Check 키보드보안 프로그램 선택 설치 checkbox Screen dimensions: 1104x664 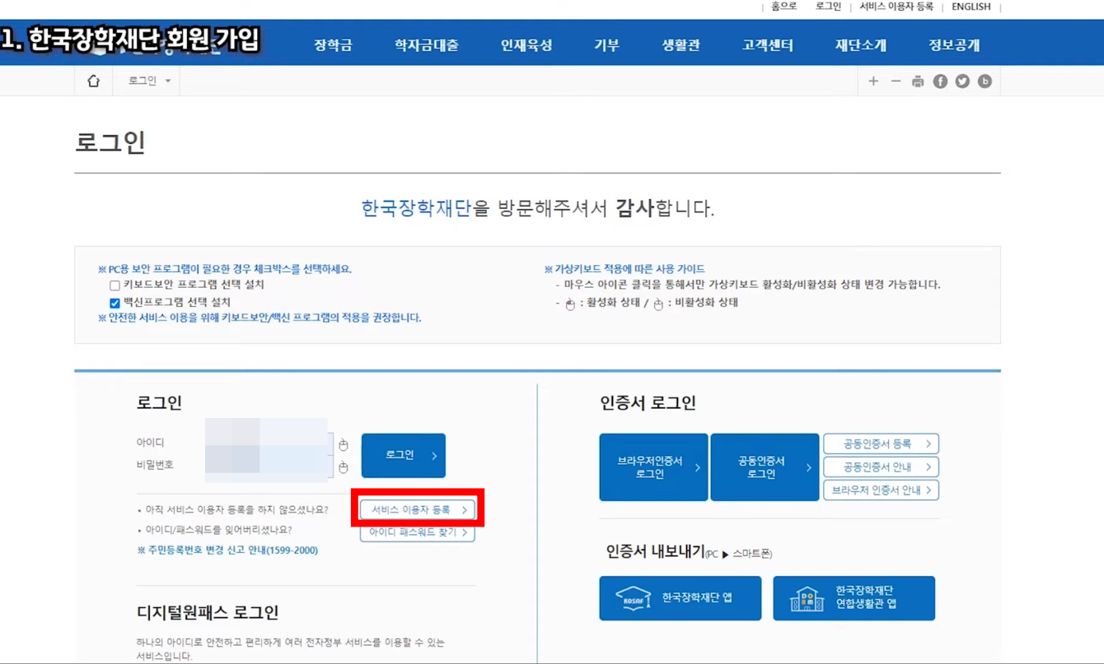click(x=115, y=286)
